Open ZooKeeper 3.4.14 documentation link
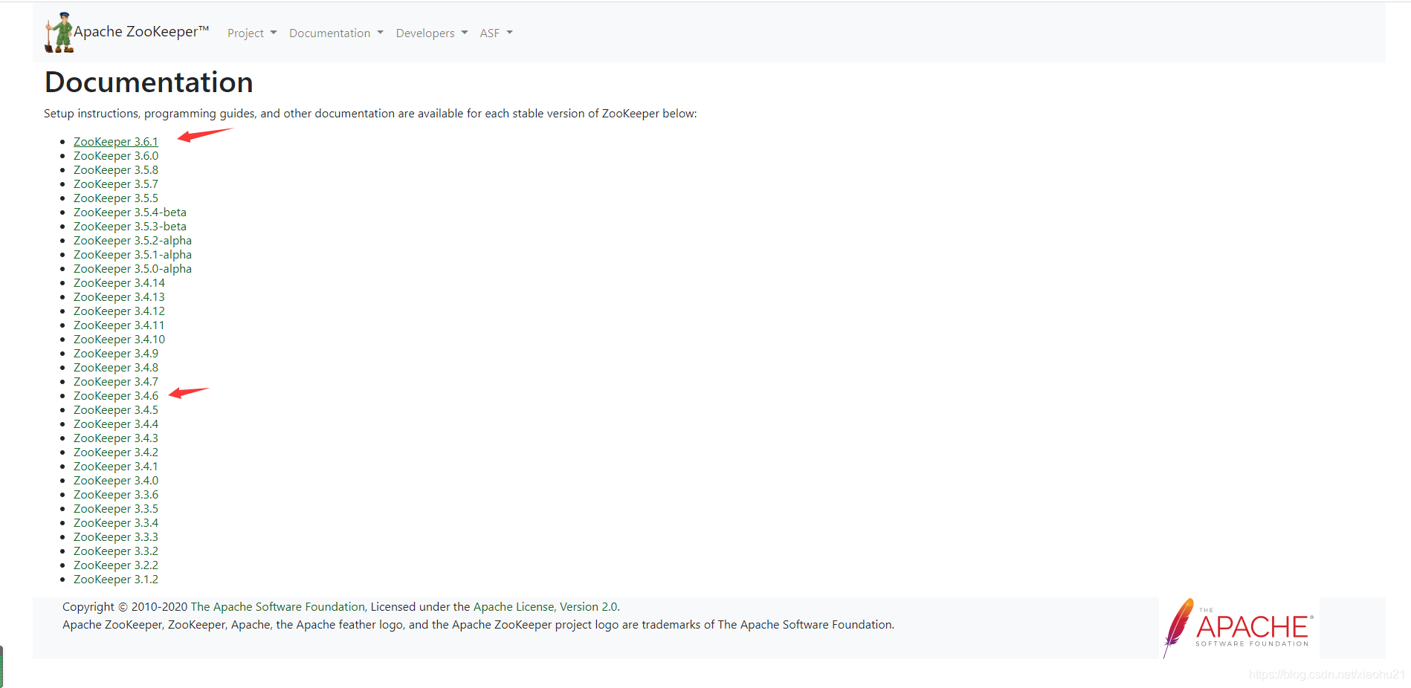 119,283
